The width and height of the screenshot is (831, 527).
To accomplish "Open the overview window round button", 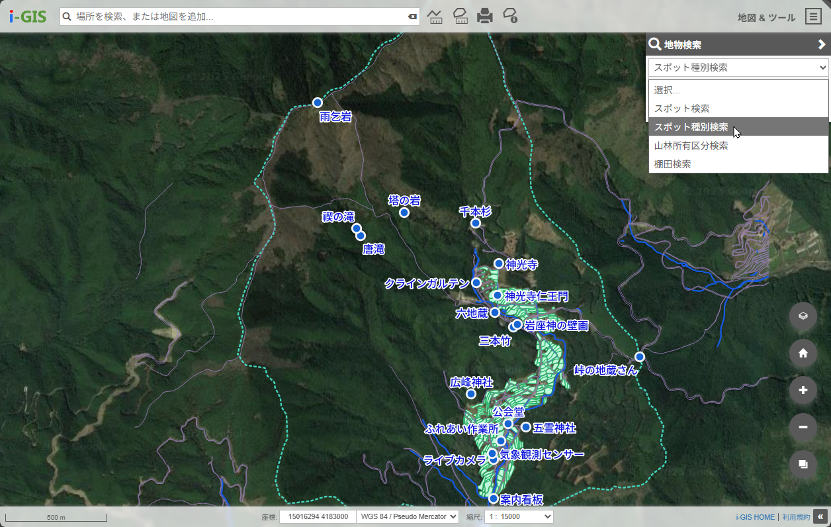I will click(803, 464).
